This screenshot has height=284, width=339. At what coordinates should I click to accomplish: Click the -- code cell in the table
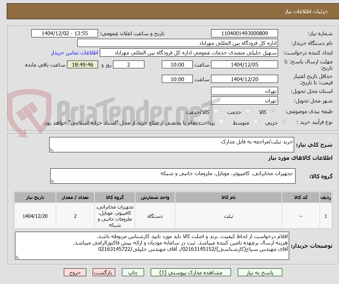click(301, 216)
